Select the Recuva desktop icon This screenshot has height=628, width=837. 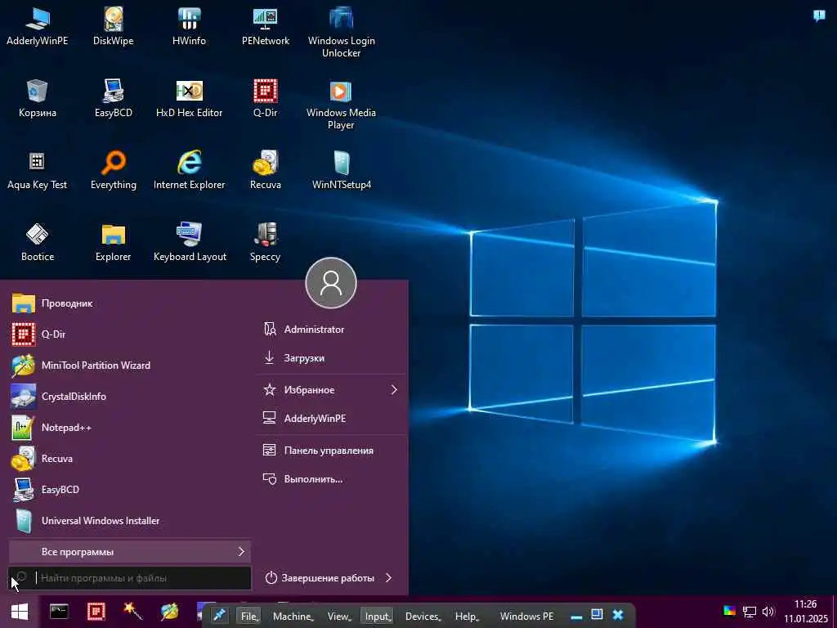pos(266,171)
